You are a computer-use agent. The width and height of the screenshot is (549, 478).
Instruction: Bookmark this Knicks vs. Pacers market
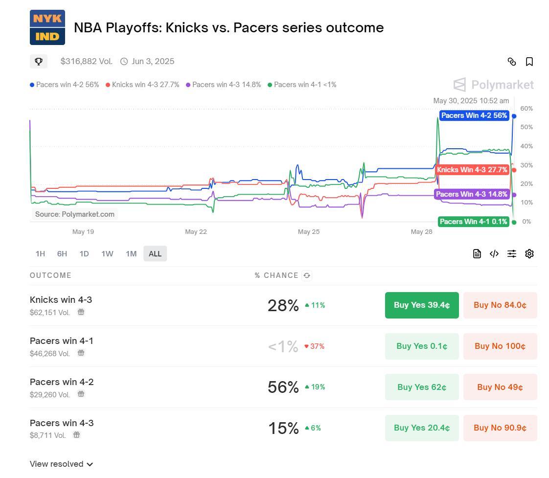point(529,62)
